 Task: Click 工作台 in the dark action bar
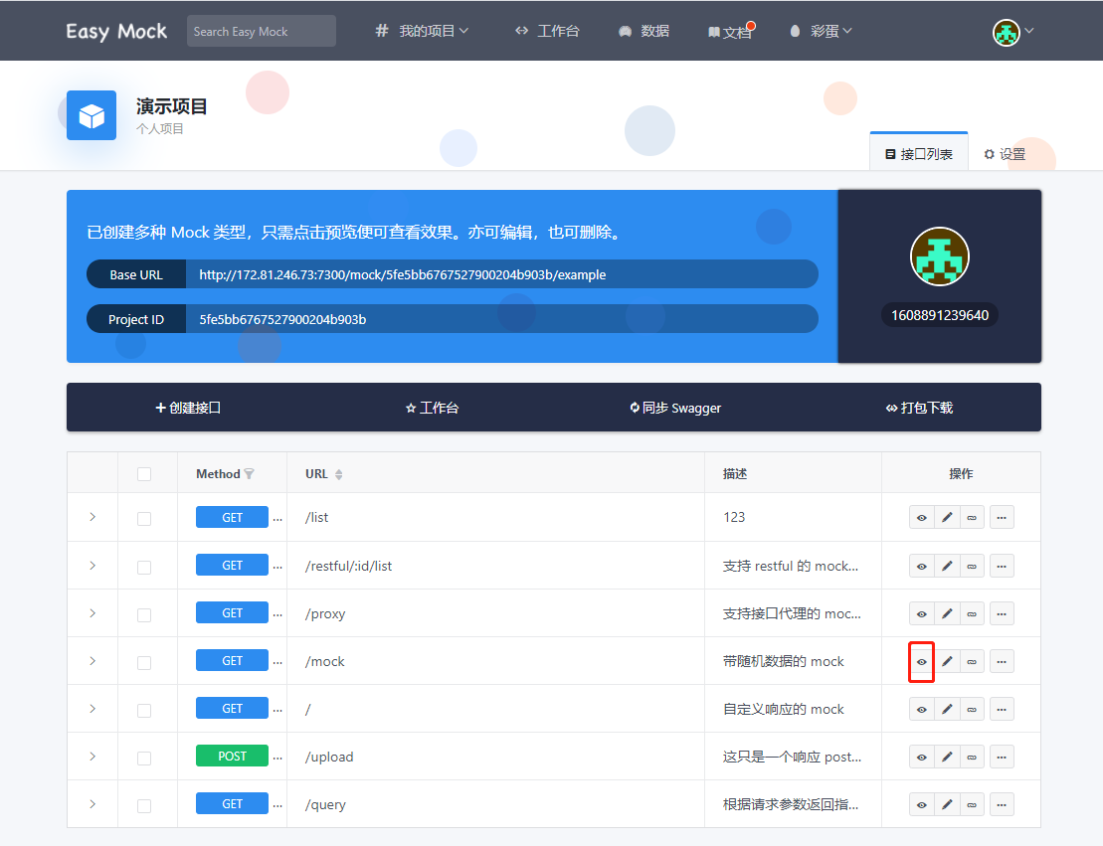point(432,408)
